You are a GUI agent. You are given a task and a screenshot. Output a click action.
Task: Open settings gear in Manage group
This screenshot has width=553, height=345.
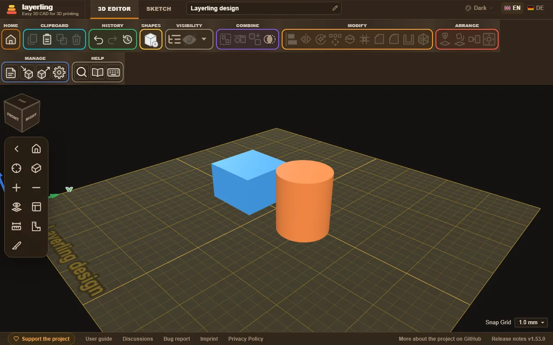[x=59, y=72]
